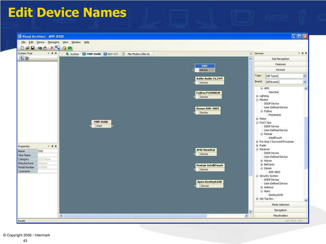
Task: Open the Device menu
Action: pyautogui.click(x=40, y=42)
